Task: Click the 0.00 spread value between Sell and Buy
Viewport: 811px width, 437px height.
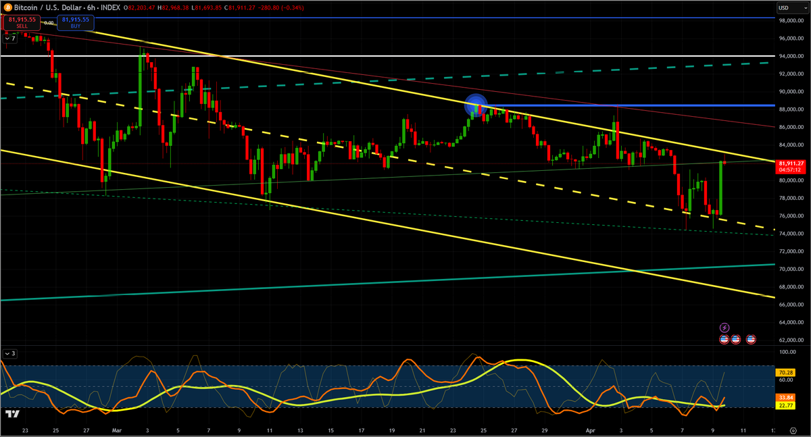Action: coord(49,23)
